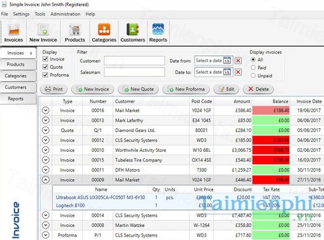The height and width of the screenshot is (240, 324).
Task: Open the Invoices toolbar icon
Action: point(14,32)
